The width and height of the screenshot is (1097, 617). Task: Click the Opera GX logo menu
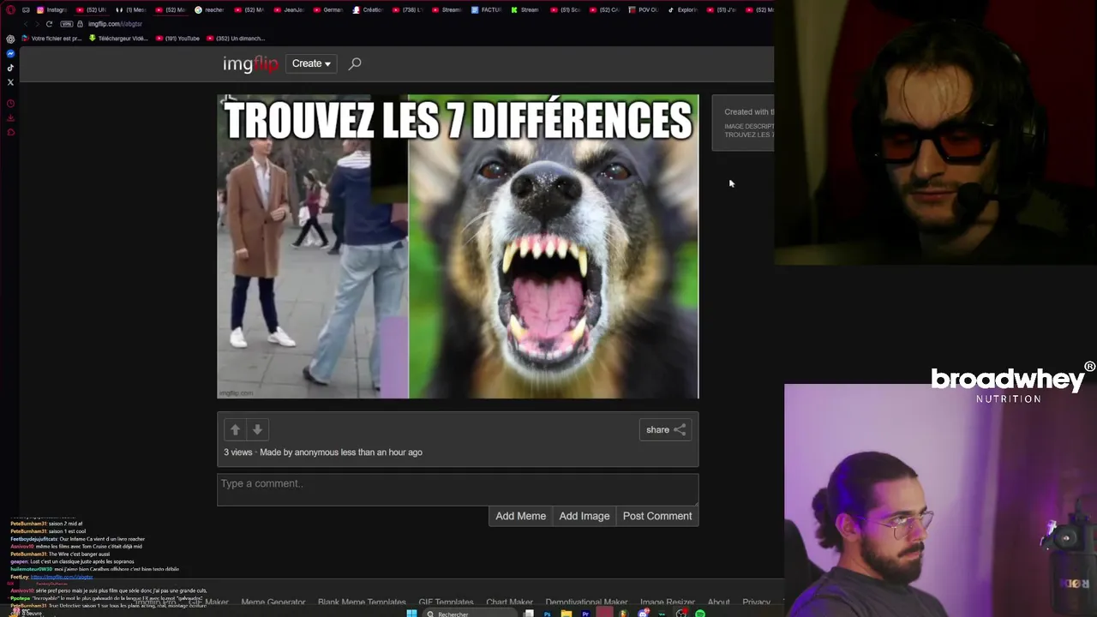tap(10, 9)
